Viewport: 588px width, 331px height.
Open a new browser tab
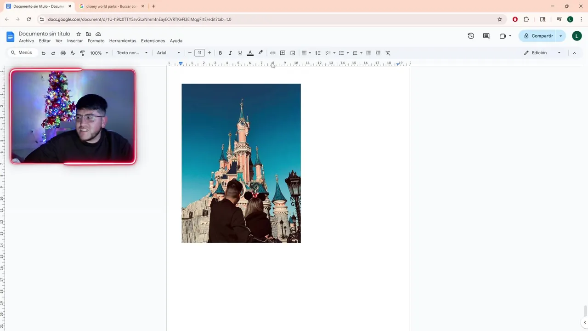point(153,6)
